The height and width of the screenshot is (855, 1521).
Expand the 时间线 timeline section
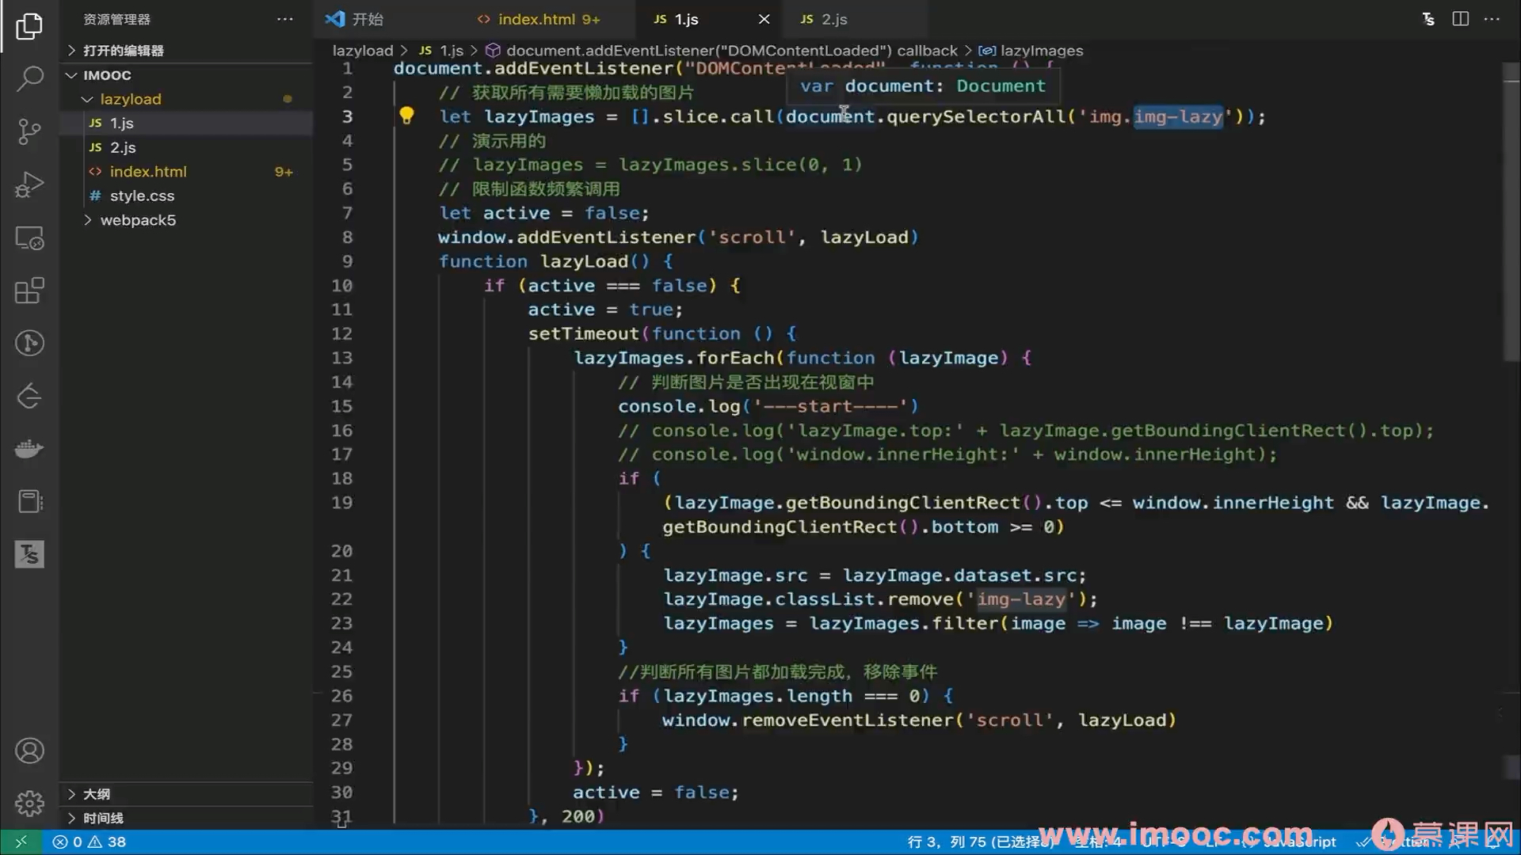pos(103,818)
